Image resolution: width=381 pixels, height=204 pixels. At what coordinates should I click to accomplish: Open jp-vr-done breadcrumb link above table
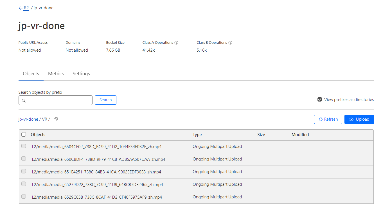[x=28, y=119]
